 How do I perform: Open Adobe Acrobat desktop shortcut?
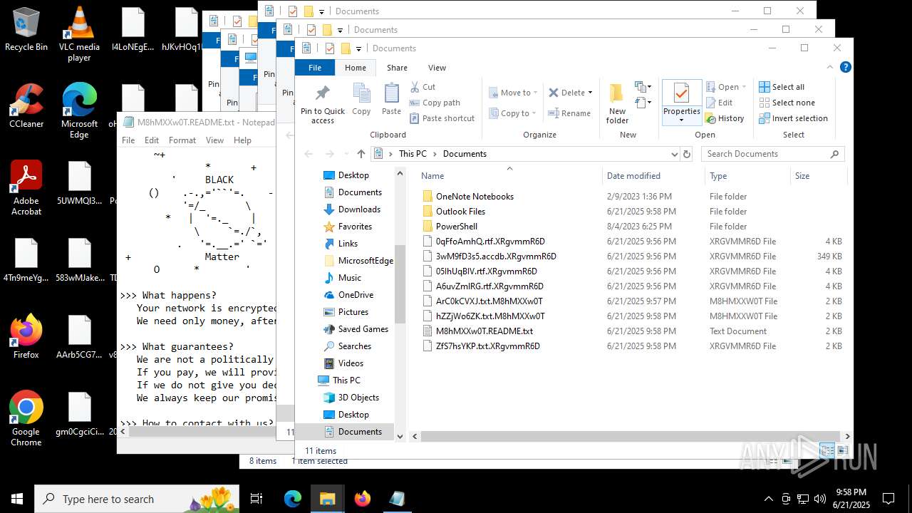point(26,187)
